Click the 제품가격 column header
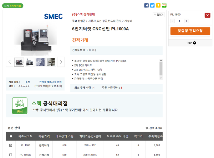Screen dimensions: 214x158 [x=44, y=136]
